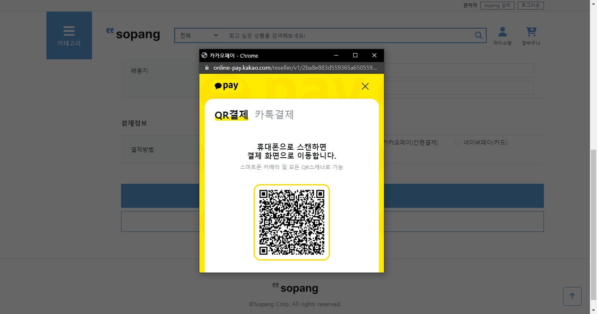This screenshot has width=597, height=314.
Task: Click the popup URL address bar
Action: click(x=294, y=68)
